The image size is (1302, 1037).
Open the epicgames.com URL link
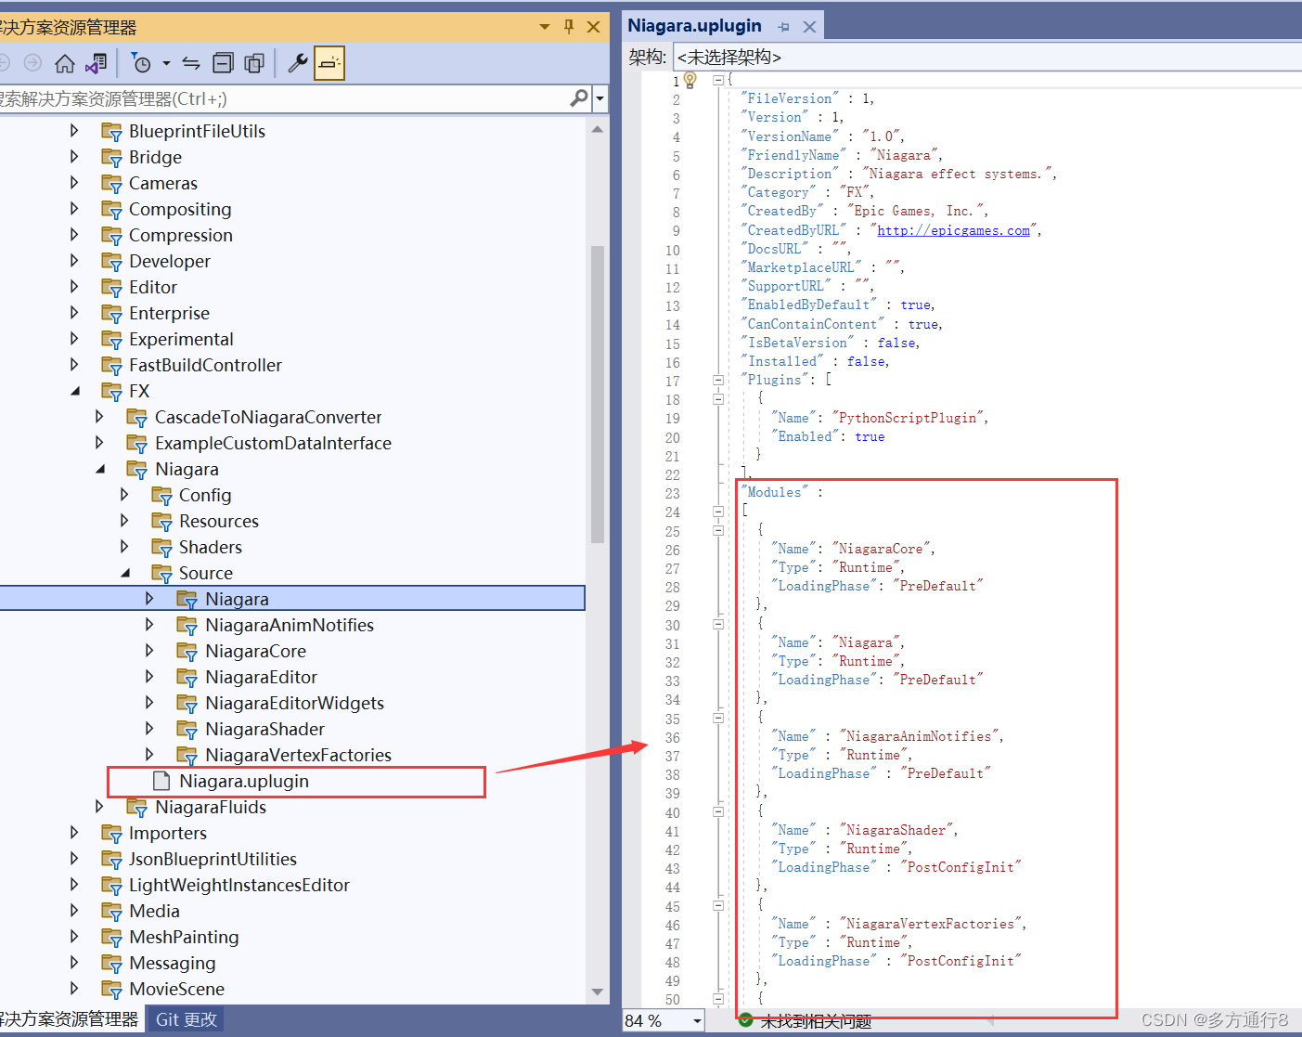point(953,230)
